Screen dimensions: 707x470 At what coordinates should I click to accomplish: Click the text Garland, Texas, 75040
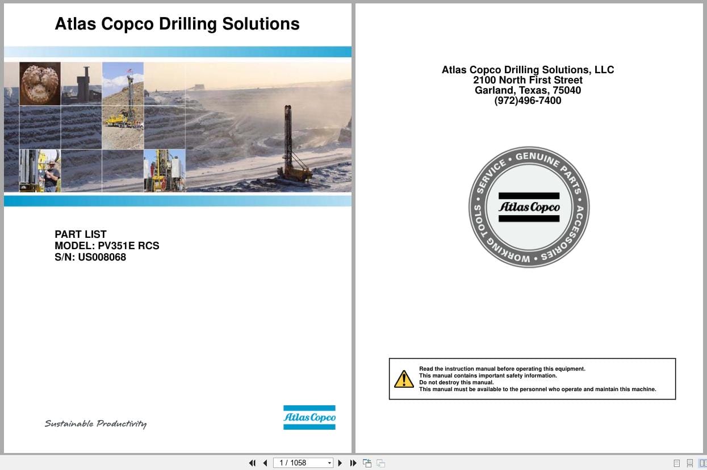528,90
